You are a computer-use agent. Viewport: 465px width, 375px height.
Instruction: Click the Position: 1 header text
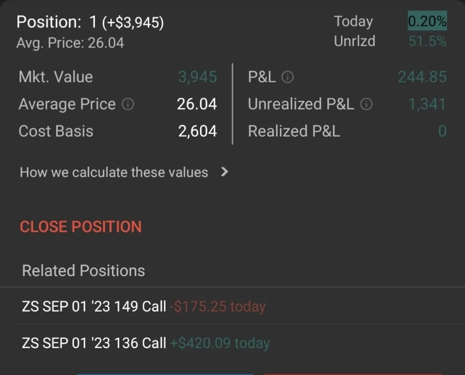point(90,22)
